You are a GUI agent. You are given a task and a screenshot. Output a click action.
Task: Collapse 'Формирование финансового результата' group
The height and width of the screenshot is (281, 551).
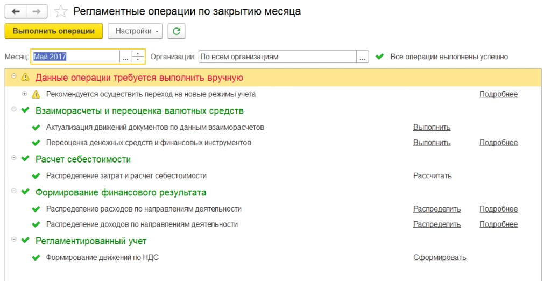[13, 191]
